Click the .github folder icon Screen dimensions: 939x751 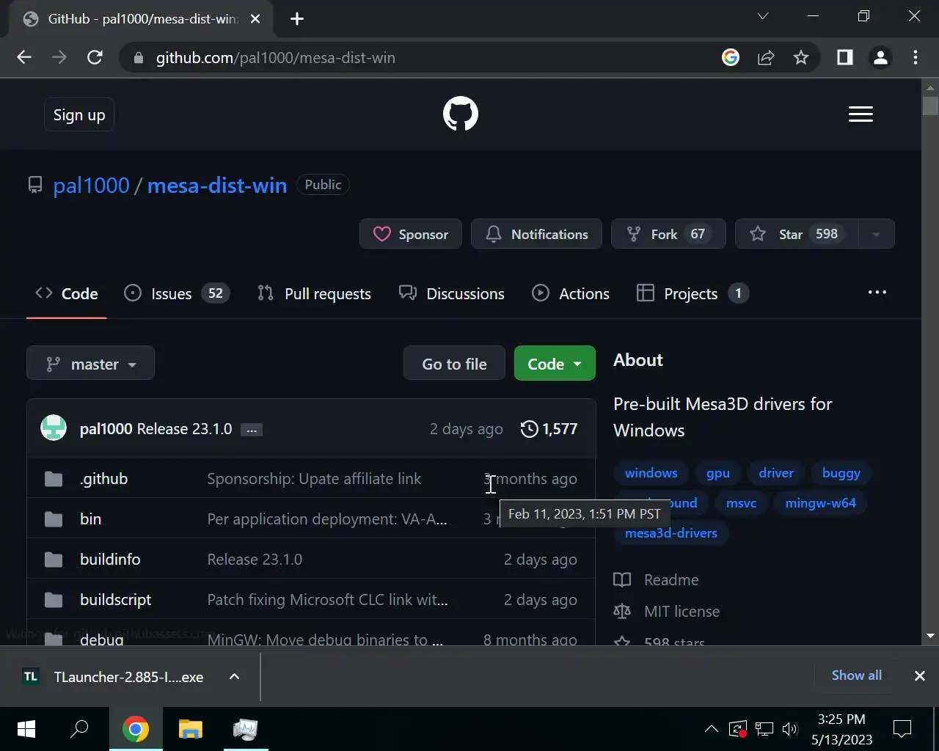(54, 479)
